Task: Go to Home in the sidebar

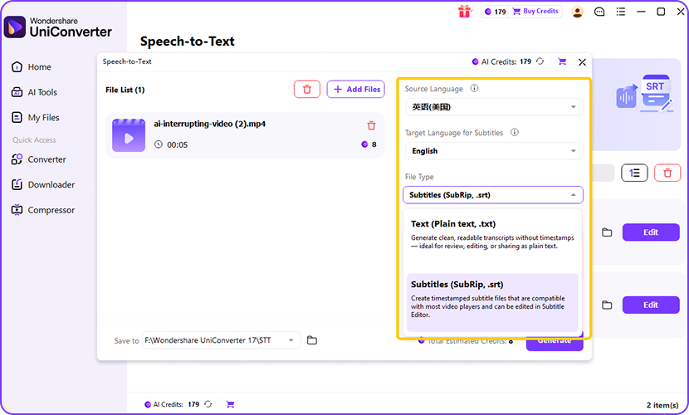Action: pos(31,66)
